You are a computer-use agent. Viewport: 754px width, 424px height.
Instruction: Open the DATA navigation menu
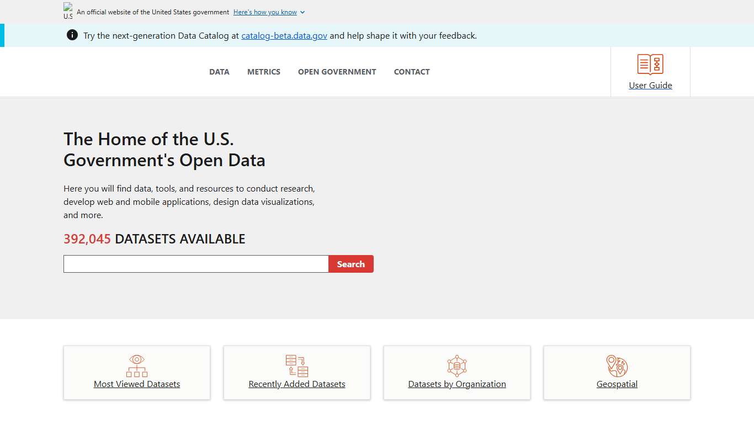click(x=219, y=72)
